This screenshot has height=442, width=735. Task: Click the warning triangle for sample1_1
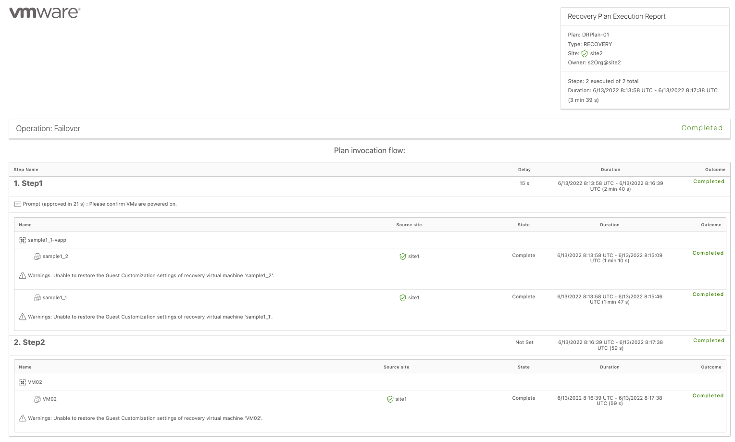[x=22, y=317]
